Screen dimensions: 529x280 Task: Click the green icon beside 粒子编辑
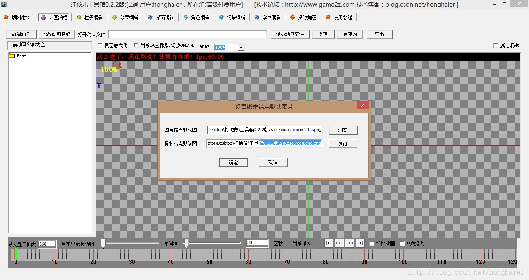pos(79,17)
